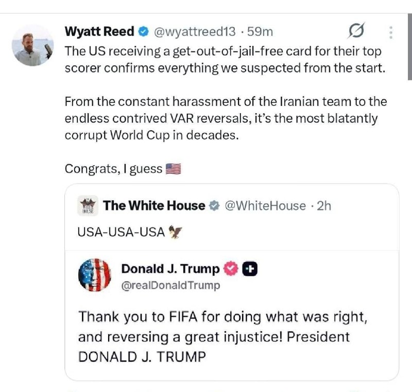Viewport: 412px width, 392px height.
Task: Click the eagle emoji after USA-USA-USA
Action: tap(175, 232)
